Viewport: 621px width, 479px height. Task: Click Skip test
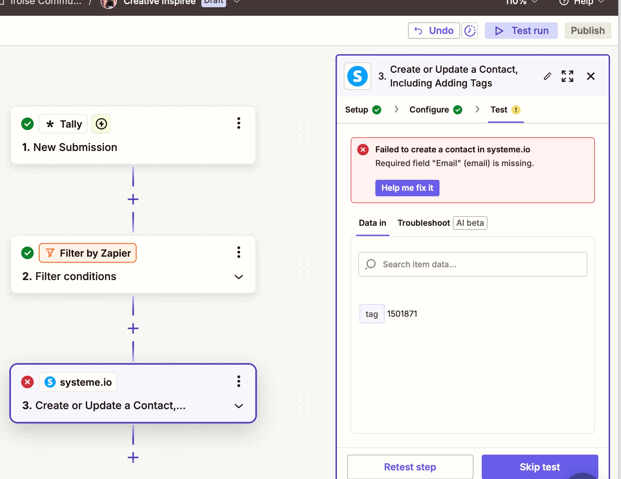pyautogui.click(x=540, y=467)
